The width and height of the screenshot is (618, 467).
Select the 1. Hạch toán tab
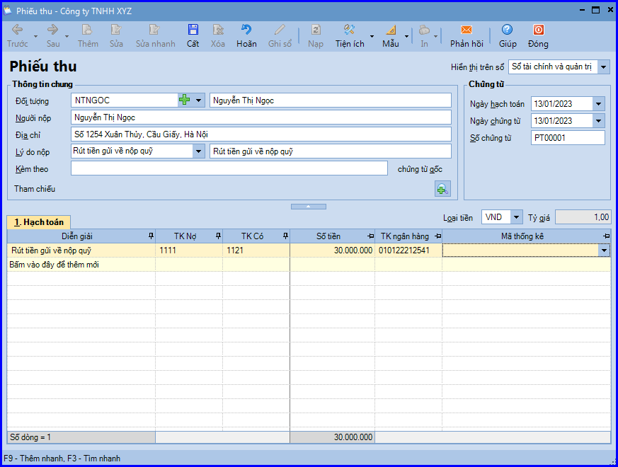click(39, 222)
